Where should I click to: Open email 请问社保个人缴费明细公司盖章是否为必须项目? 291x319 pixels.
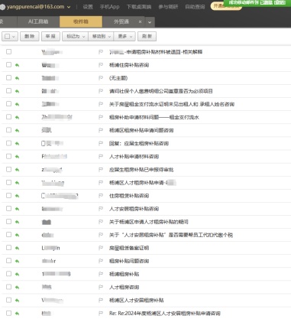point(161,91)
